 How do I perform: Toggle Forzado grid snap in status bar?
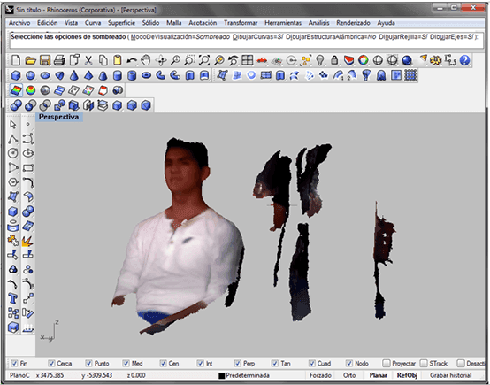(x=320, y=375)
